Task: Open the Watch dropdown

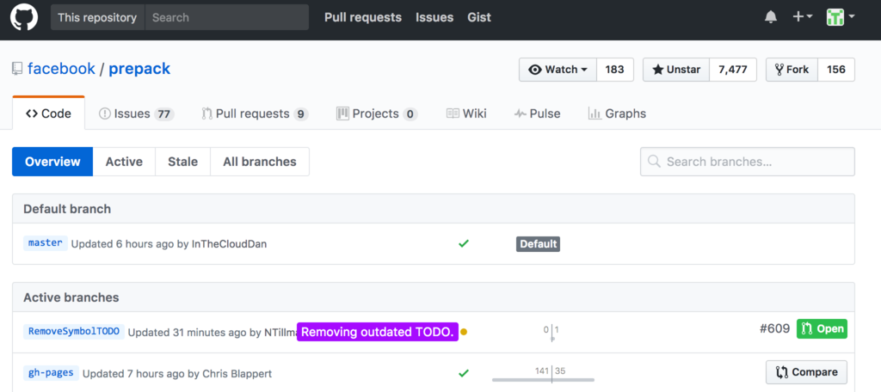Action: pos(558,70)
